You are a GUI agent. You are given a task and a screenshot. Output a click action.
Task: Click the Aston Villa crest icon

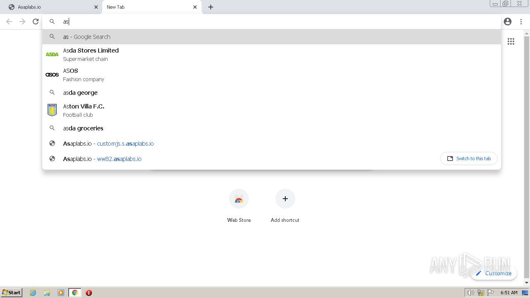tap(52, 110)
